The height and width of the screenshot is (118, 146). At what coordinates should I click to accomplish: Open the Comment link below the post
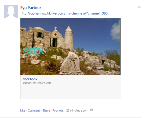(34, 110)
